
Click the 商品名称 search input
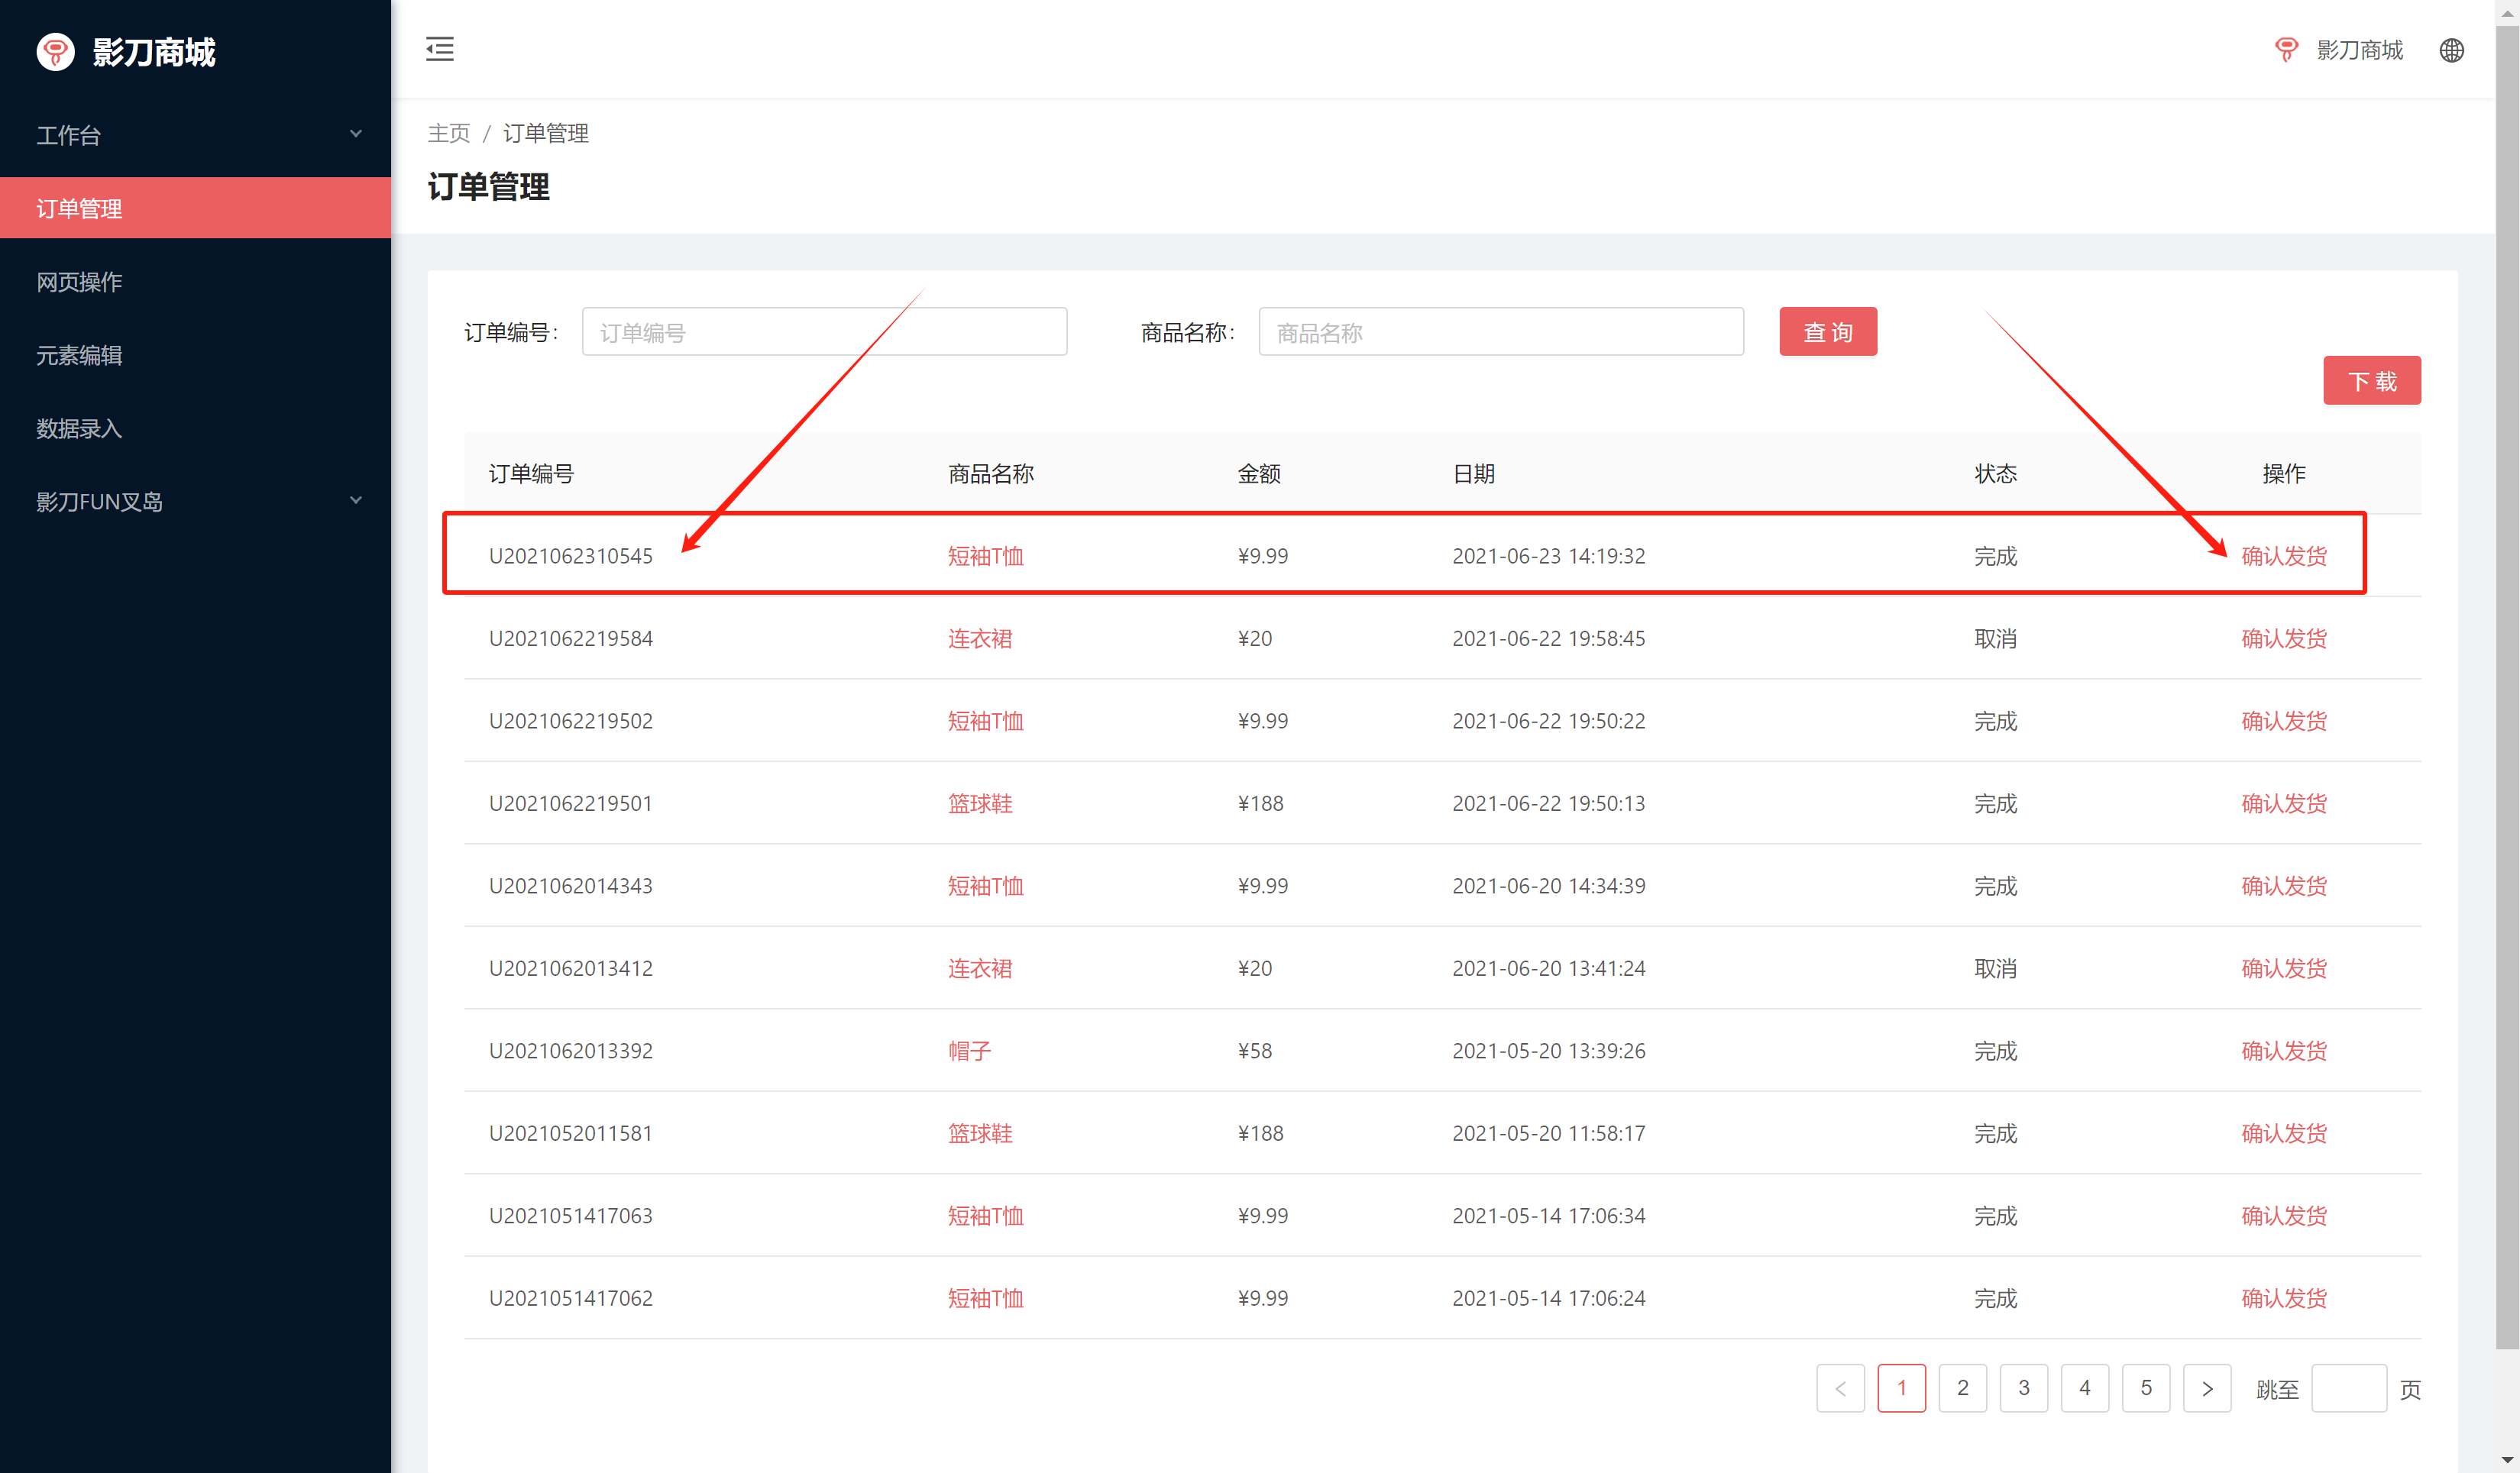pos(1500,331)
